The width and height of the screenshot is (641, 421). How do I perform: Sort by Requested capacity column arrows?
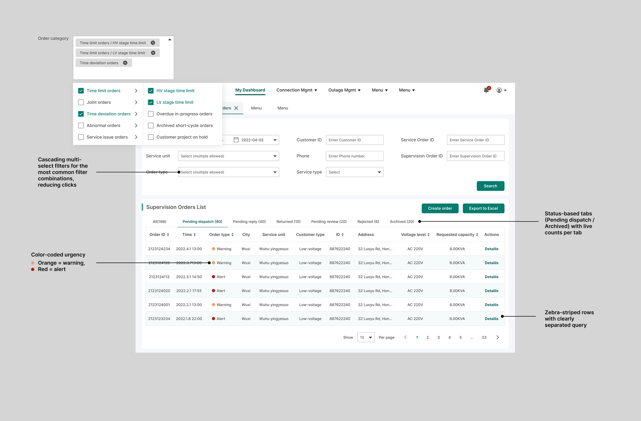click(477, 235)
